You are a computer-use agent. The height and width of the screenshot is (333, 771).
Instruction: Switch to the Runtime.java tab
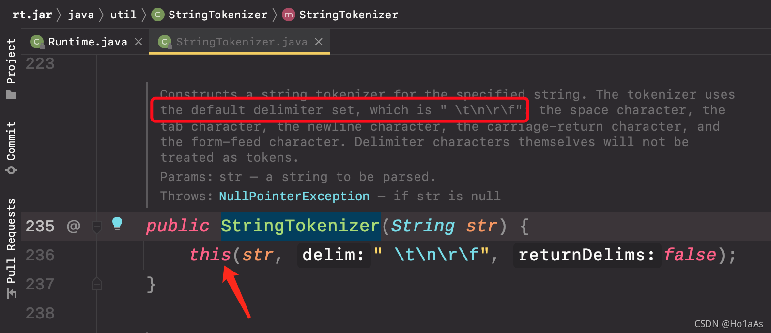pyautogui.click(x=88, y=42)
